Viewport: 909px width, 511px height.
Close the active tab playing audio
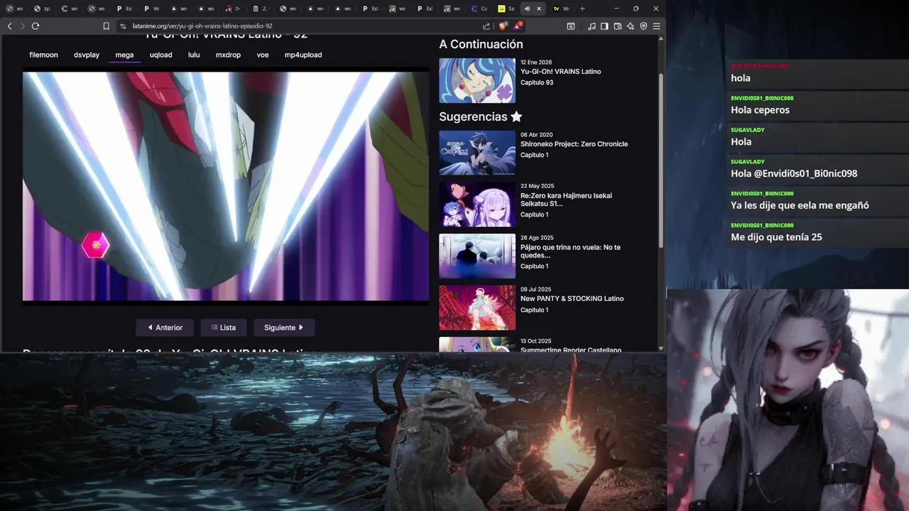click(x=539, y=9)
